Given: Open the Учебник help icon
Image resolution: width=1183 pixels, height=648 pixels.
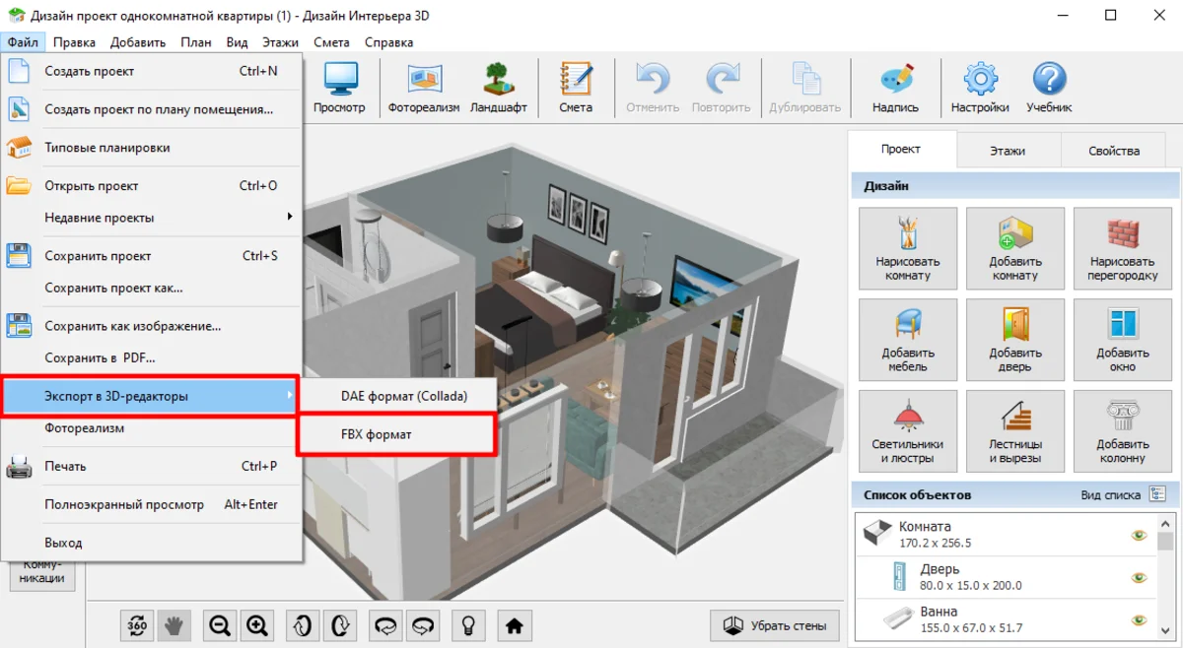Looking at the screenshot, I should coord(1049,87).
